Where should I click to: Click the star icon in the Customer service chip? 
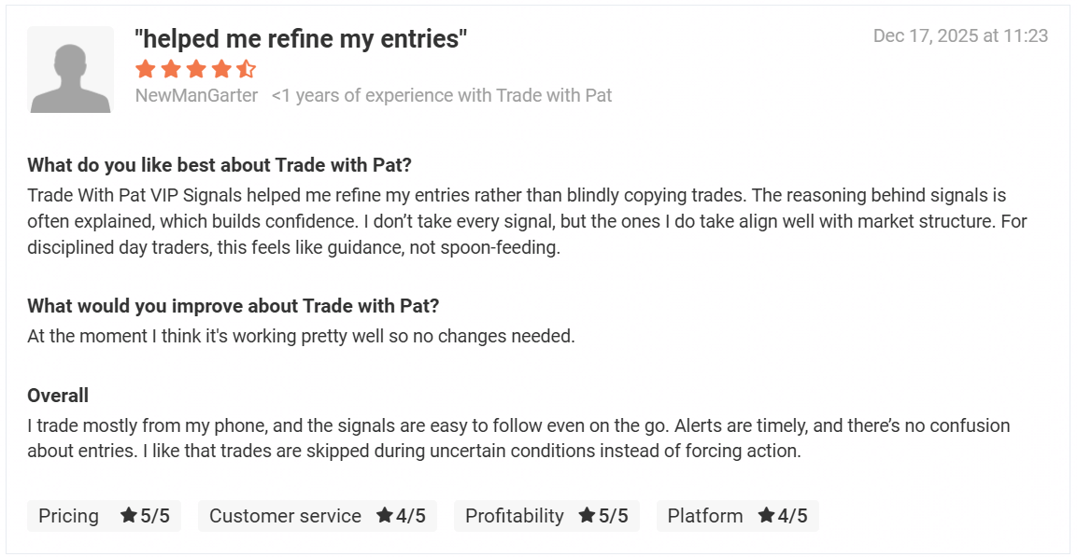tap(384, 515)
